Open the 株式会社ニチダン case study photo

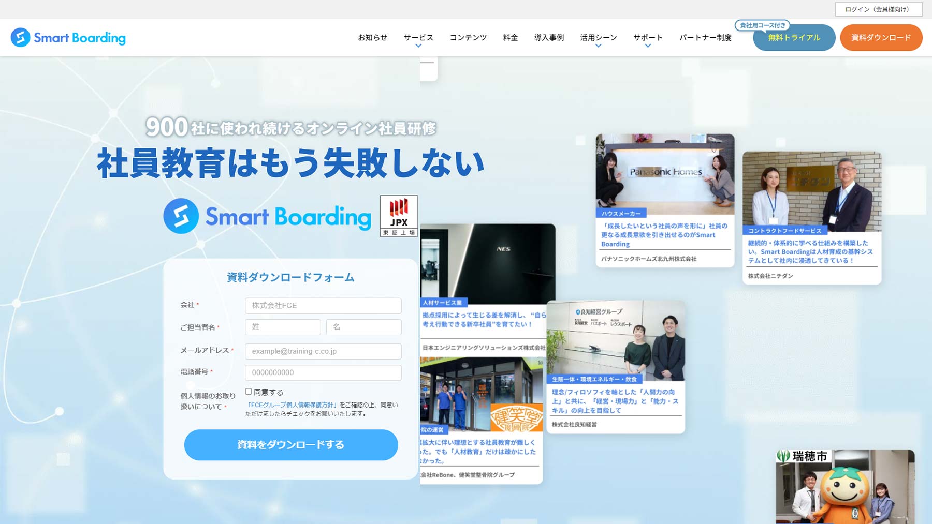click(812, 191)
